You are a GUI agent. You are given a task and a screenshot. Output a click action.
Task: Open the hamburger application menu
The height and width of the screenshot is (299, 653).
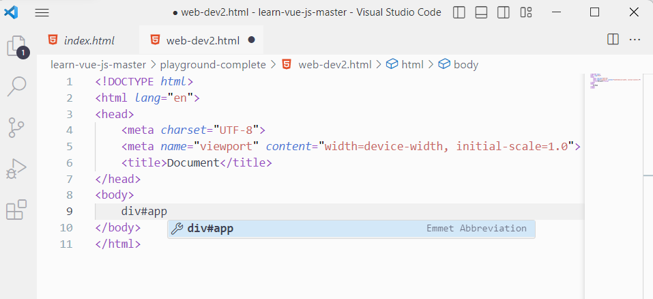pyautogui.click(x=42, y=13)
